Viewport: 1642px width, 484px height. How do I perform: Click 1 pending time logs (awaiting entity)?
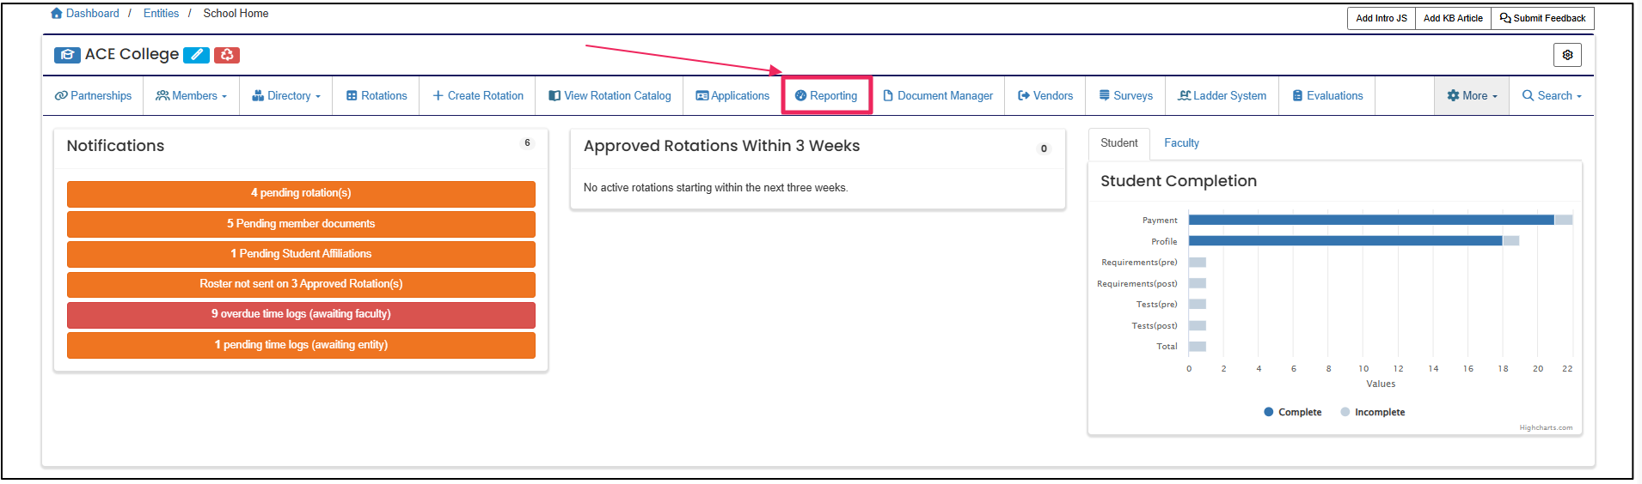coord(301,345)
